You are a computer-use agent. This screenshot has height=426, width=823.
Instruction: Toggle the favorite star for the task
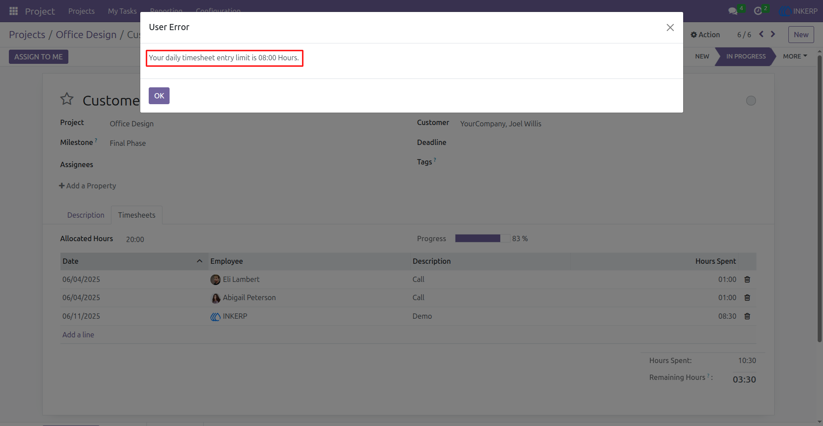[67, 99]
